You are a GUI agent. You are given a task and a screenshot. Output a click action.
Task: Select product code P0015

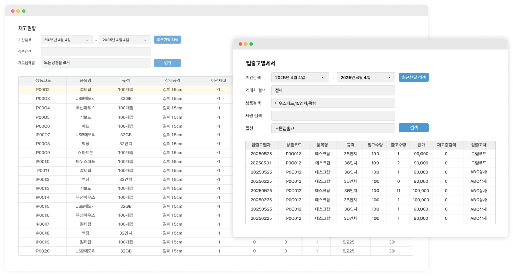(x=43, y=206)
